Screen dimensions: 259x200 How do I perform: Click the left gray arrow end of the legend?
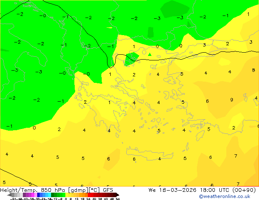(x=9, y=195)
